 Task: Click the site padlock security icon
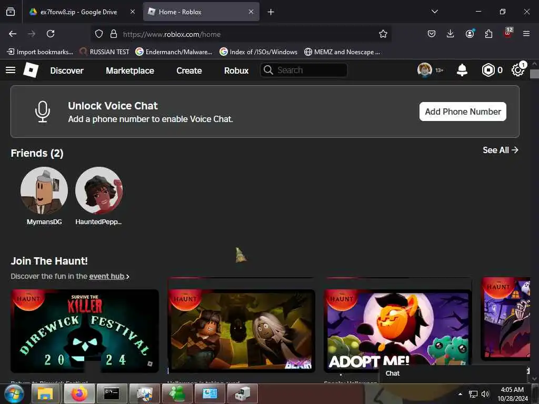click(114, 34)
